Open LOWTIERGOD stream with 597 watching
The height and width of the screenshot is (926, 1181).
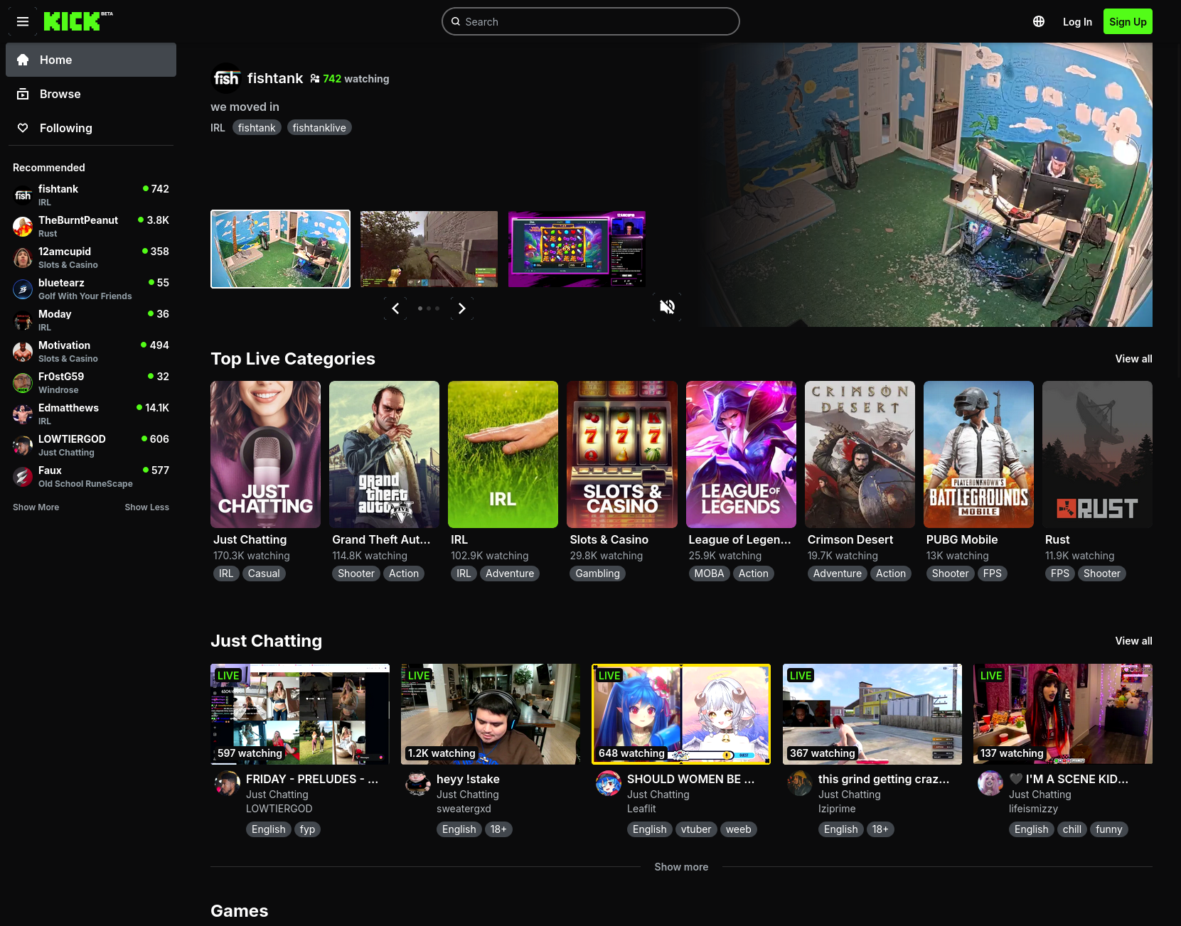coord(300,714)
